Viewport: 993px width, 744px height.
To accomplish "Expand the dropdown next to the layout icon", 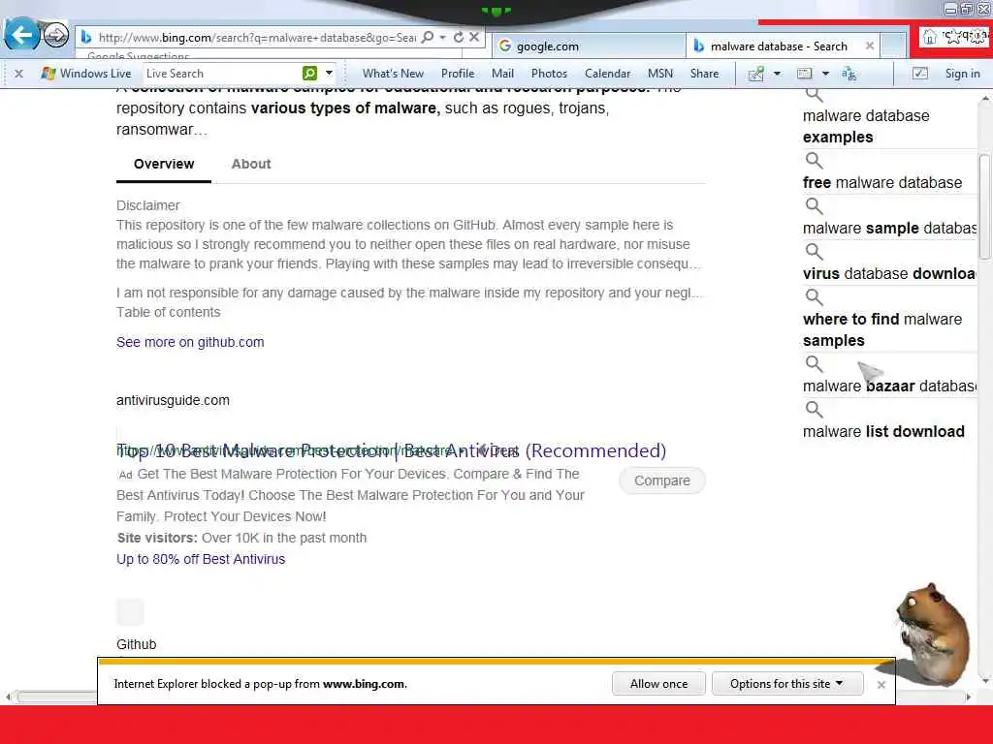I will coord(825,74).
